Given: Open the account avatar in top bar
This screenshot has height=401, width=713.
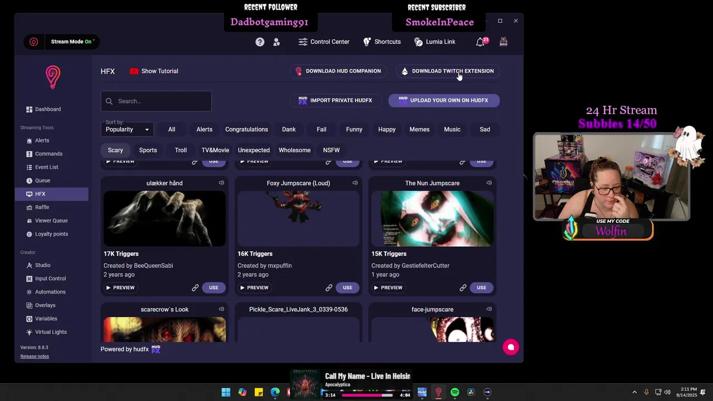Looking at the screenshot, I should click(x=504, y=42).
